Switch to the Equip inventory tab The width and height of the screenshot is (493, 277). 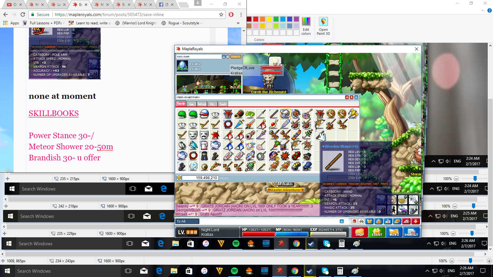pyautogui.click(x=181, y=104)
